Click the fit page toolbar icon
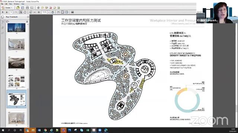 tap(62, 12)
